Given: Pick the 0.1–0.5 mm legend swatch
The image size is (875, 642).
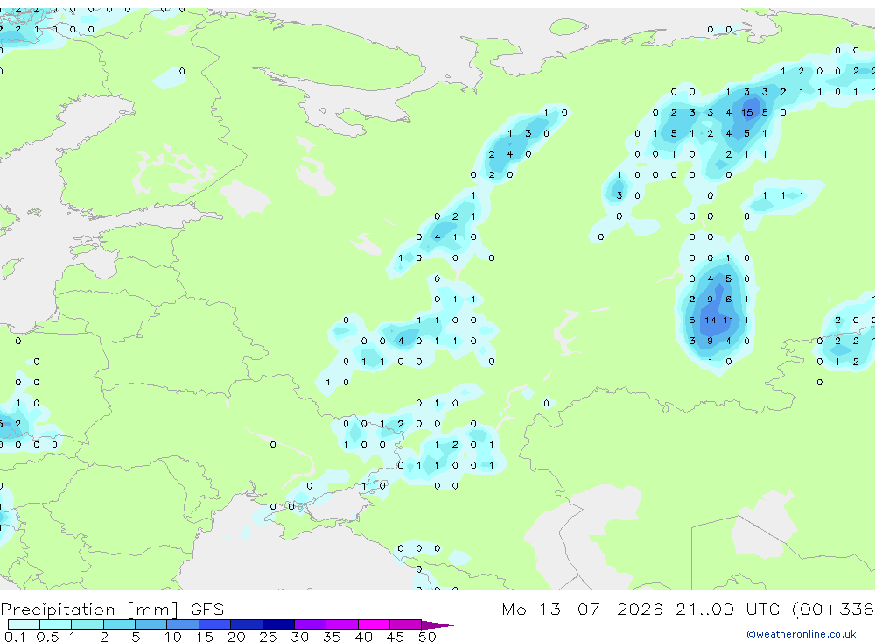Looking at the screenshot, I should 24,624.
